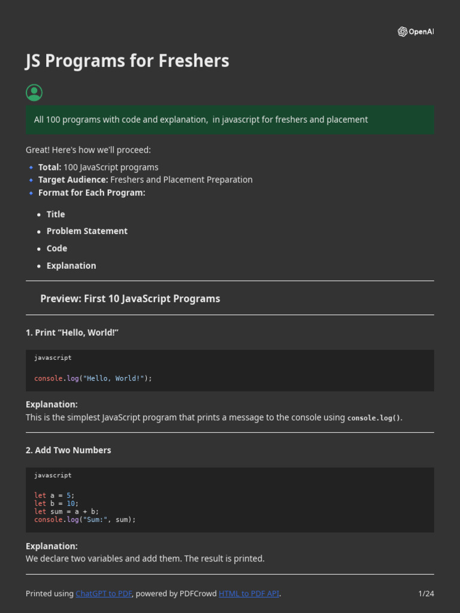Click the Preview: First 10 JavaScript Programs heading
Image resolution: width=460 pixels, height=613 pixels.
coord(130,298)
